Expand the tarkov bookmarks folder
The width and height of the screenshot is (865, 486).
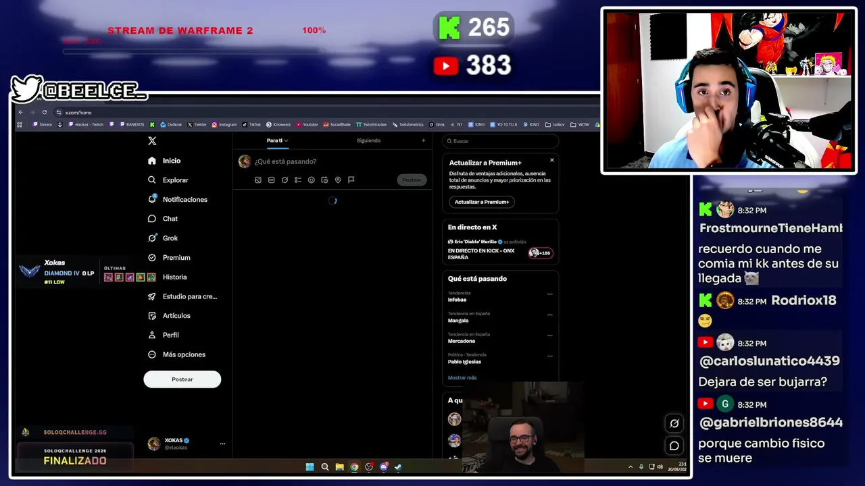tap(555, 125)
